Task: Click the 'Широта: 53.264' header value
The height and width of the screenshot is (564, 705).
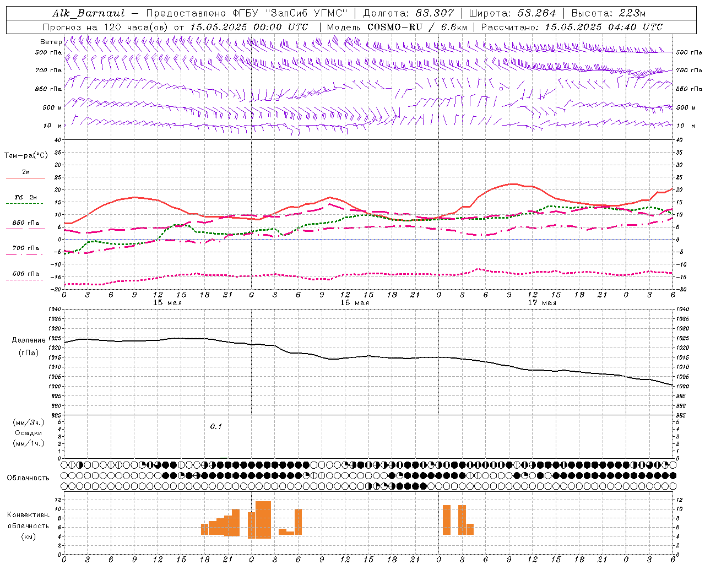Action: click(512, 13)
